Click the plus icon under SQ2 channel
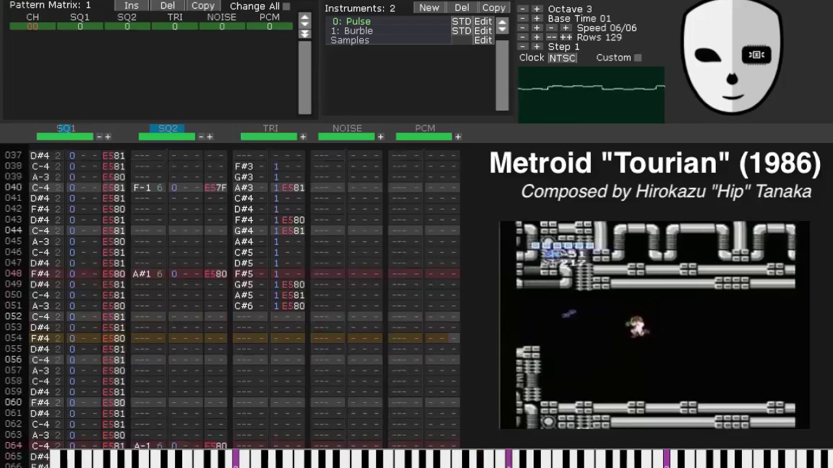Screen dimensions: 833x468 point(210,136)
